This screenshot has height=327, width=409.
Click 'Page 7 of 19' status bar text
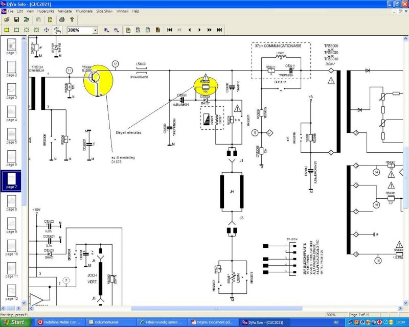[x=359, y=315]
